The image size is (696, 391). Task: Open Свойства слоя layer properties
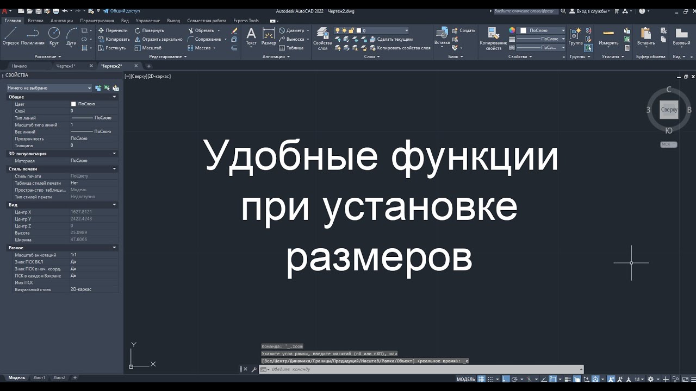pyautogui.click(x=322, y=38)
